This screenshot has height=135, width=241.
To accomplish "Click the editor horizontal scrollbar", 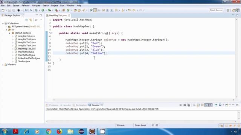I will coord(143,100).
